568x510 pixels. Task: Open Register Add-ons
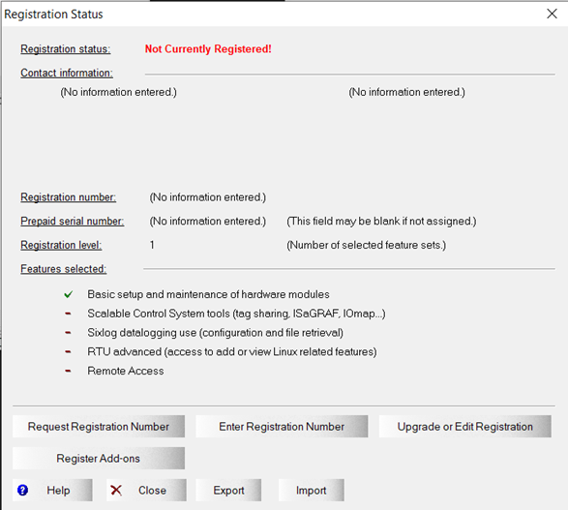click(x=99, y=458)
